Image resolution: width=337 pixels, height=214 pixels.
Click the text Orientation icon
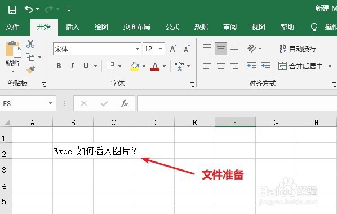click(x=252, y=49)
